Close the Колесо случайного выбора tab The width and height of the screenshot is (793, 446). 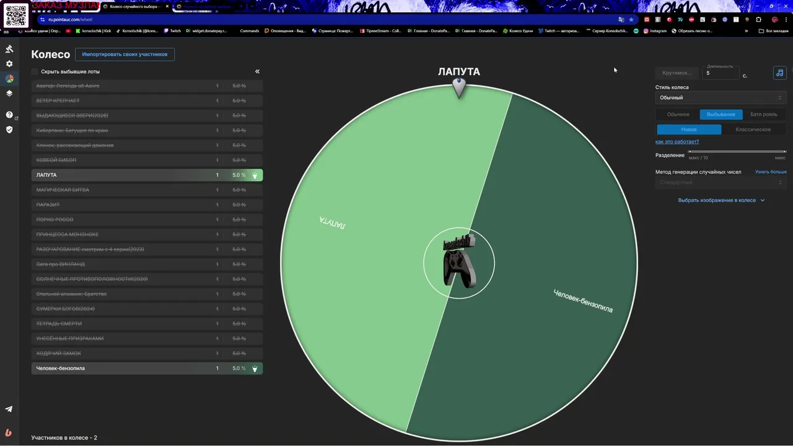tap(167, 6)
